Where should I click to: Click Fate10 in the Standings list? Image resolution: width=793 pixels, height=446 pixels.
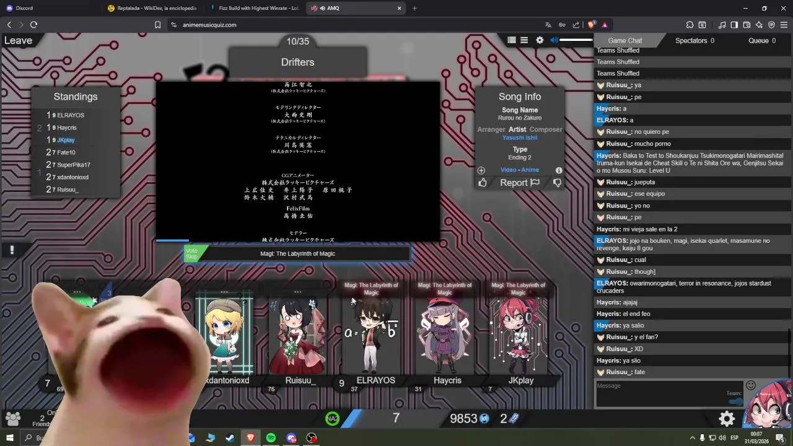(x=66, y=152)
